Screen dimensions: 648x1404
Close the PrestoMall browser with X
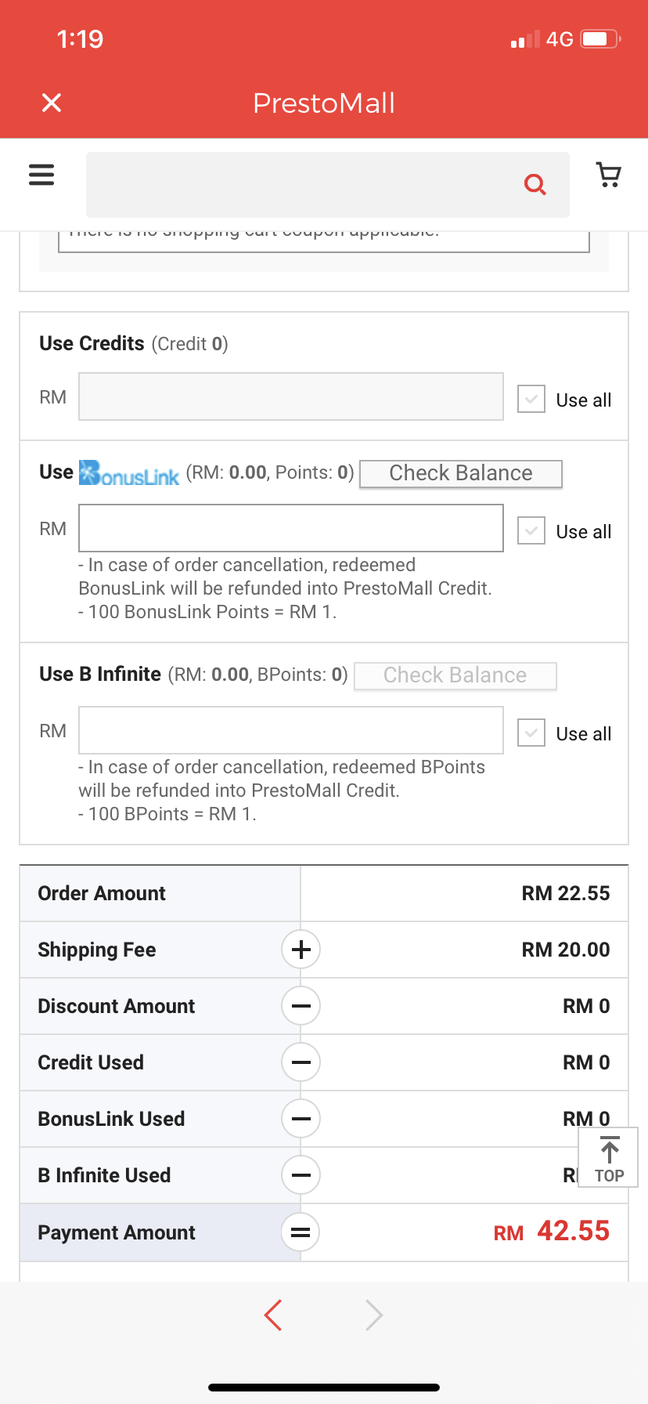(x=52, y=103)
